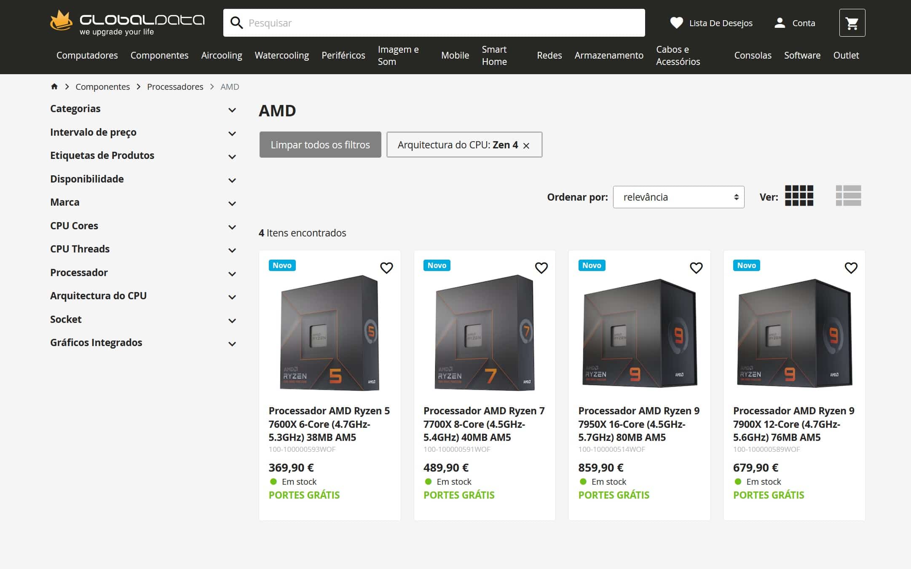Image resolution: width=911 pixels, height=569 pixels.
Task: Add Ryzen 5 7600X to wishlist heart
Action: click(x=386, y=268)
